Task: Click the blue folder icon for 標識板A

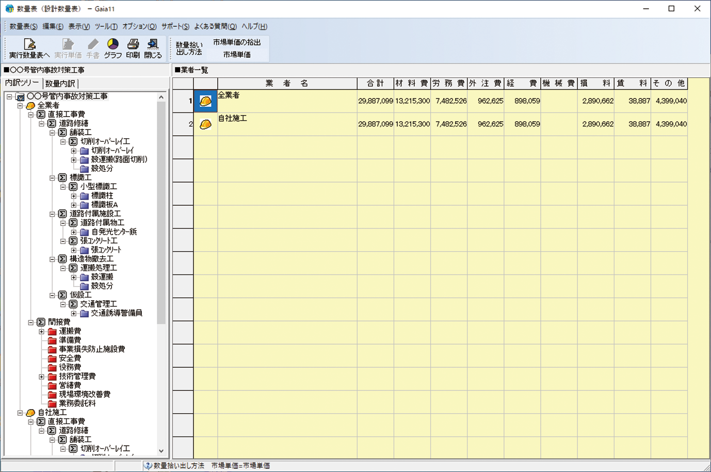Action: pyautogui.click(x=84, y=205)
